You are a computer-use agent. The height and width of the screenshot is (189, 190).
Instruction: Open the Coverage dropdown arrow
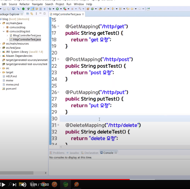click(69, 9)
